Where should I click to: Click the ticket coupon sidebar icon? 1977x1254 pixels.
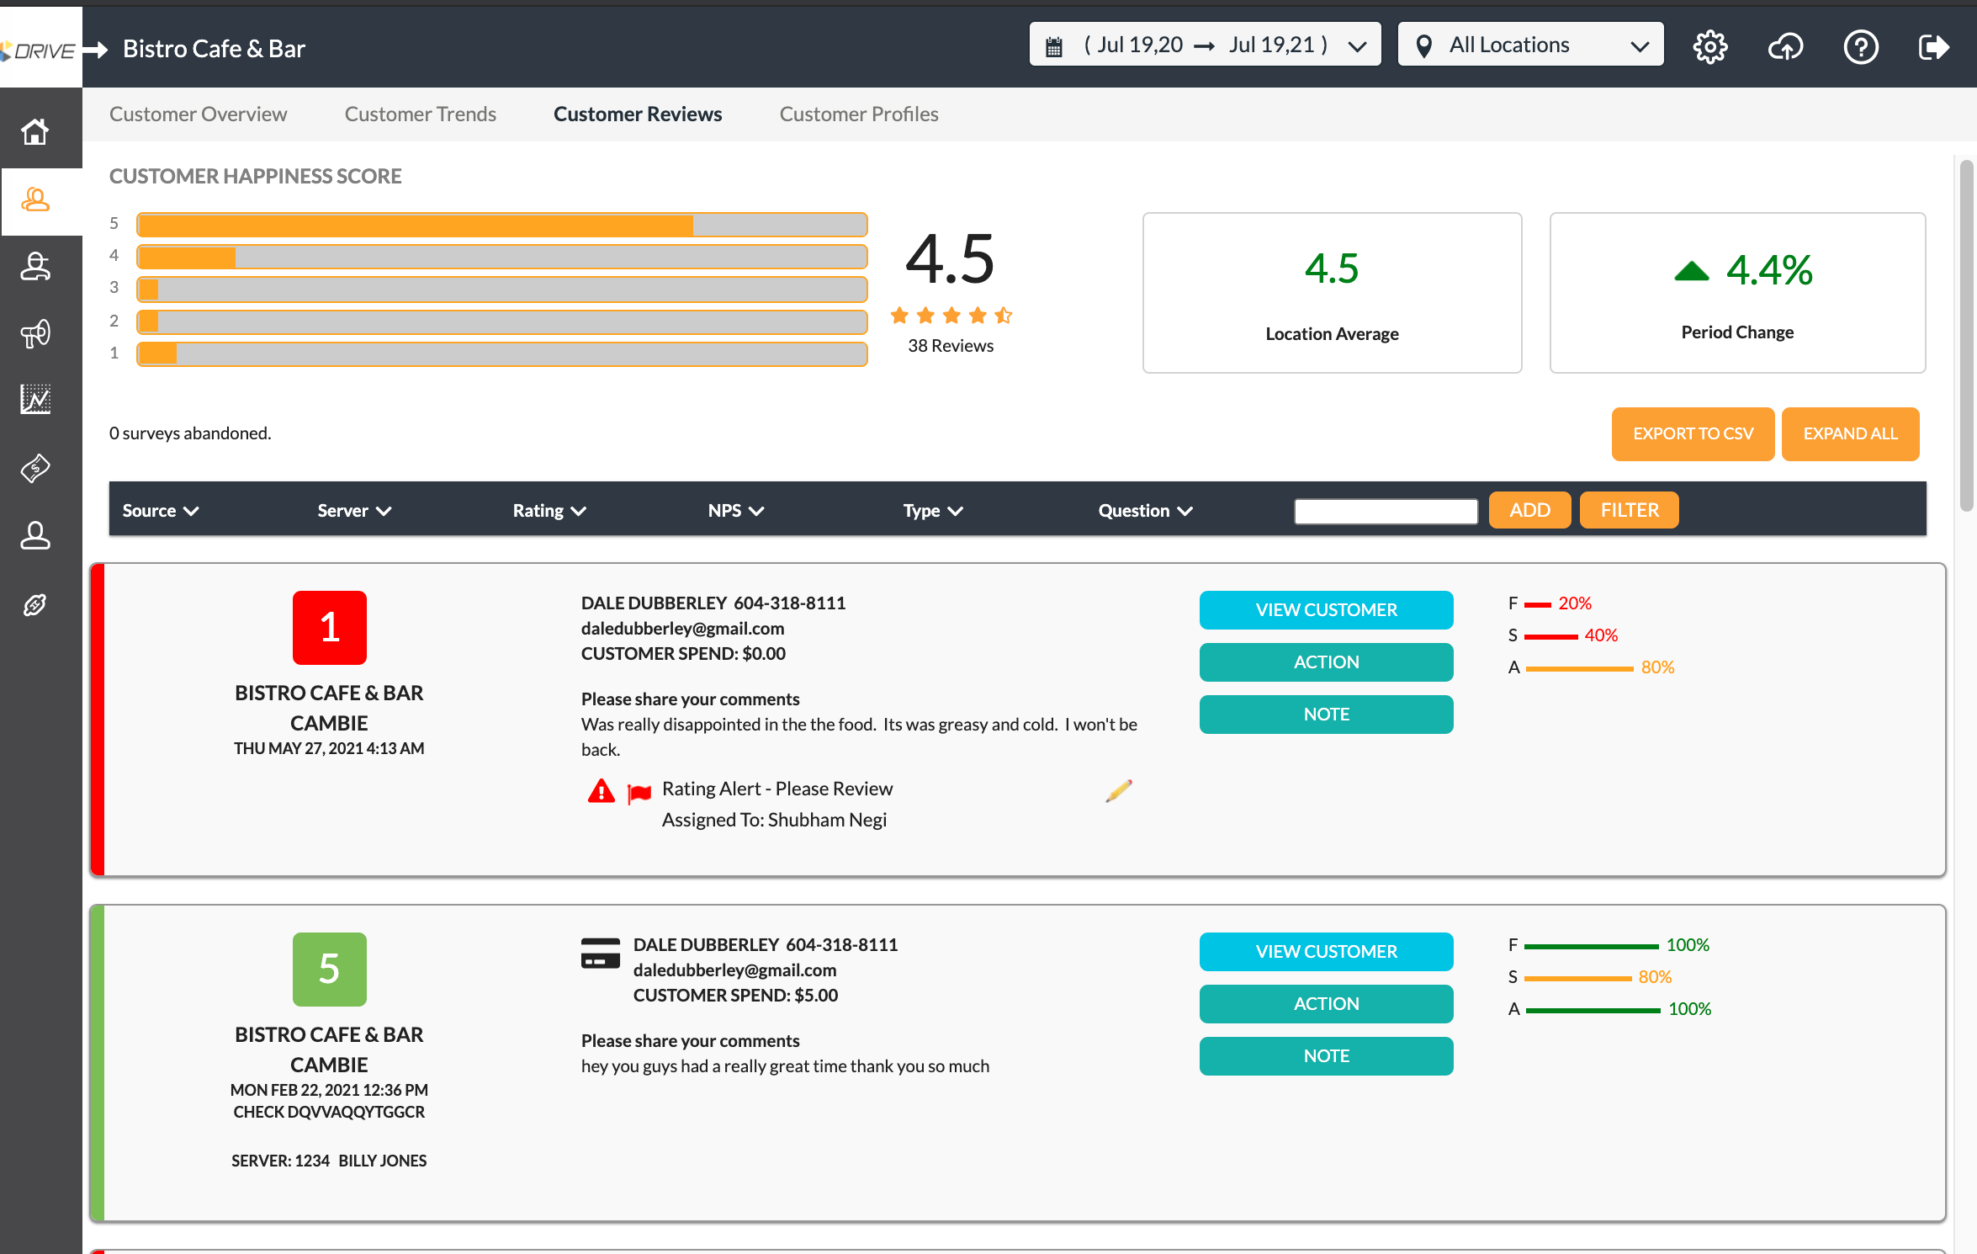[x=35, y=468]
